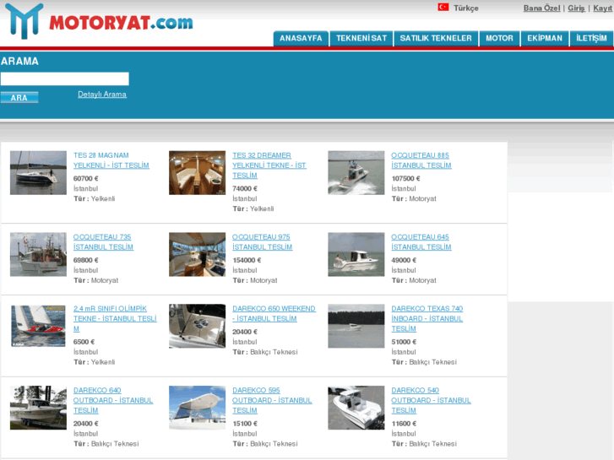Open the EKİPMAN tab
The width and height of the screenshot is (614, 460).
tap(545, 39)
